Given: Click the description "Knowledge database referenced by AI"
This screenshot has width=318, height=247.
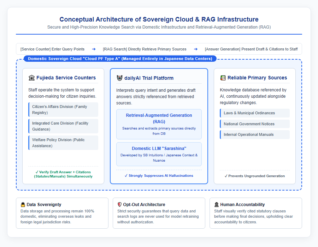Looking at the screenshot, I should pos(253,96).
